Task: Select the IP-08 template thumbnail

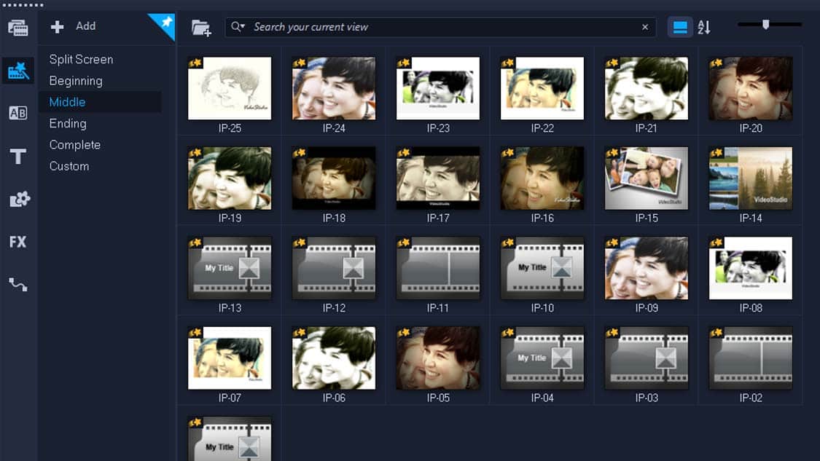Action: point(751,268)
